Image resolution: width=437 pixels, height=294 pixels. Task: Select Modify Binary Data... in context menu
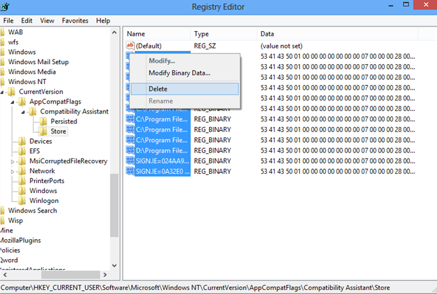(179, 73)
